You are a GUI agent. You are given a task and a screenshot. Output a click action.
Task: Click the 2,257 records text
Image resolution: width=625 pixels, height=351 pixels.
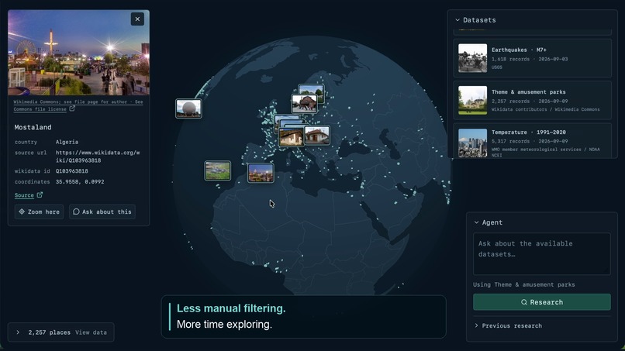click(510, 102)
